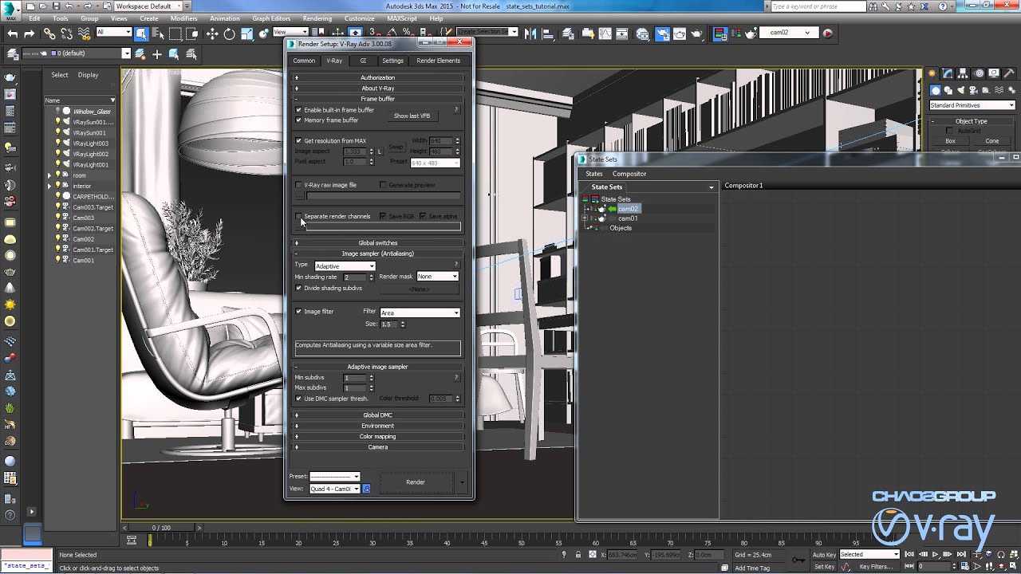
Task: Expand the Global switches rollout
Action: click(x=378, y=243)
